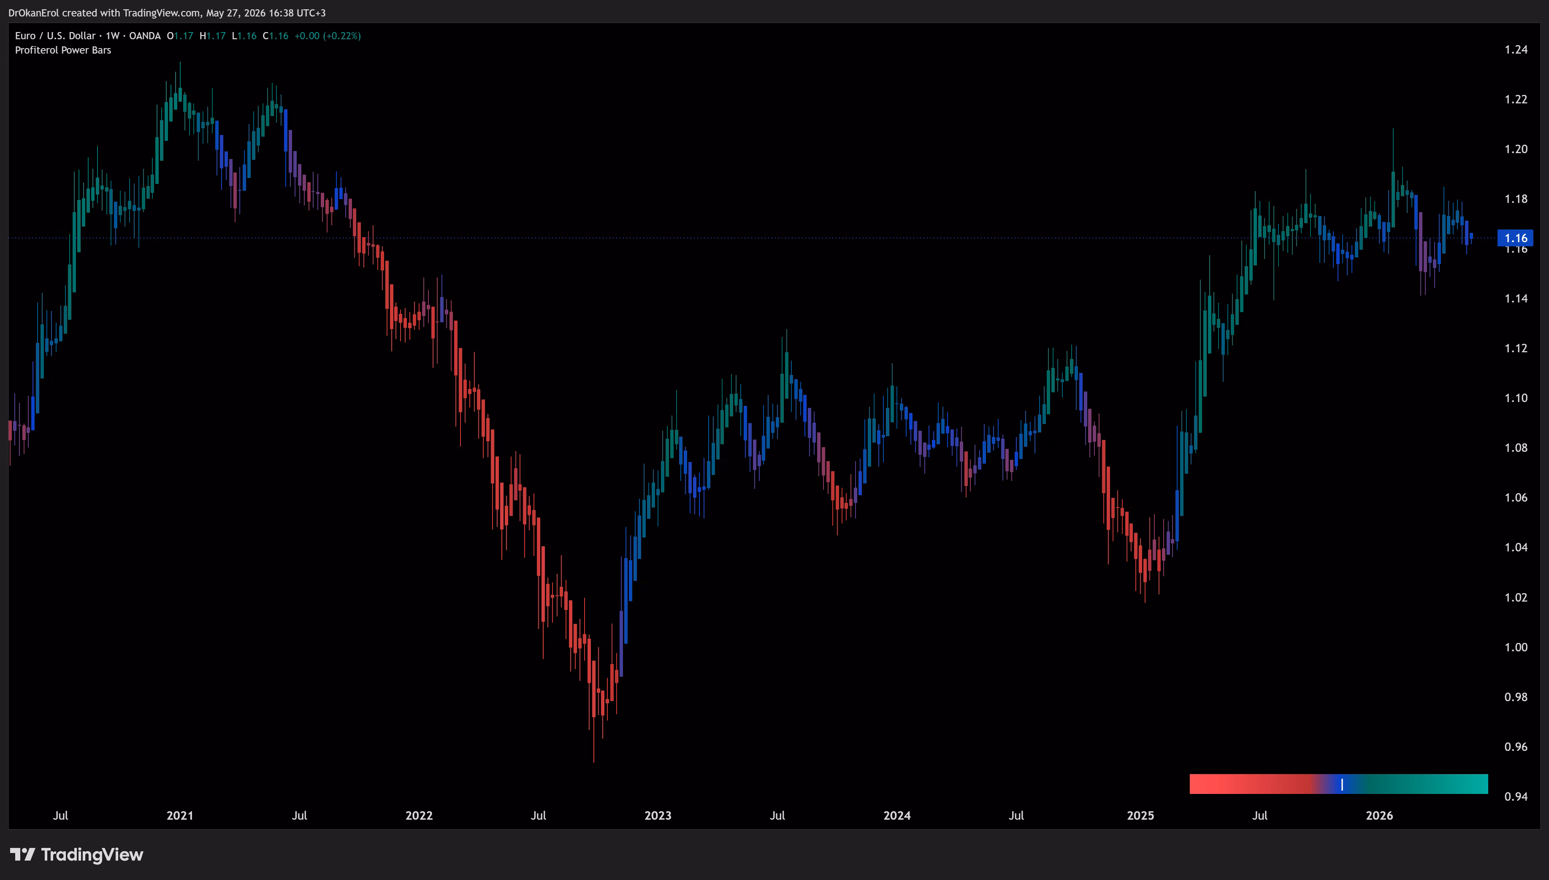The width and height of the screenshot is (1549, 880).
Task: Click the white marker on the gradient bar
Action: point(1342,785)
